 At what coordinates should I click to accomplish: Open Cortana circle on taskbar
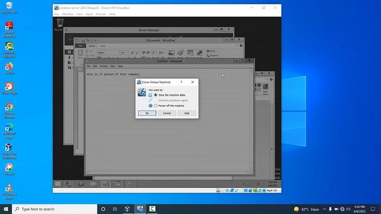point(103,209)
